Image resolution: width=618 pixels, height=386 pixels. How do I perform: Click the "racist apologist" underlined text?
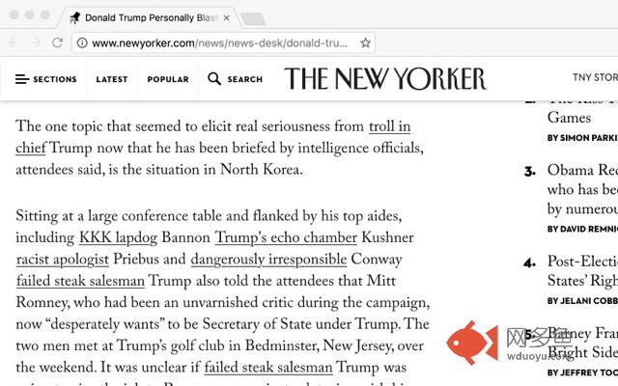pos(63,260)
